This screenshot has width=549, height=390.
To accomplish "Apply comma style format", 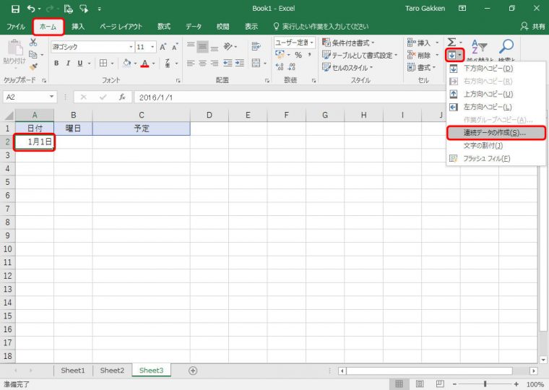I will coord(309,55).
